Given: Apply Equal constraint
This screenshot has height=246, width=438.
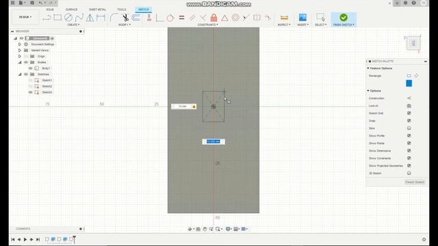Looking at the screenshot, I should [x=181, y=18].
